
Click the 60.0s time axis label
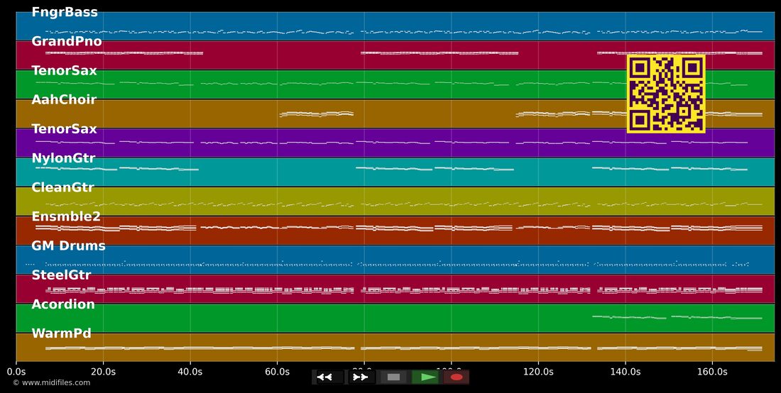(x=277, y=372)
